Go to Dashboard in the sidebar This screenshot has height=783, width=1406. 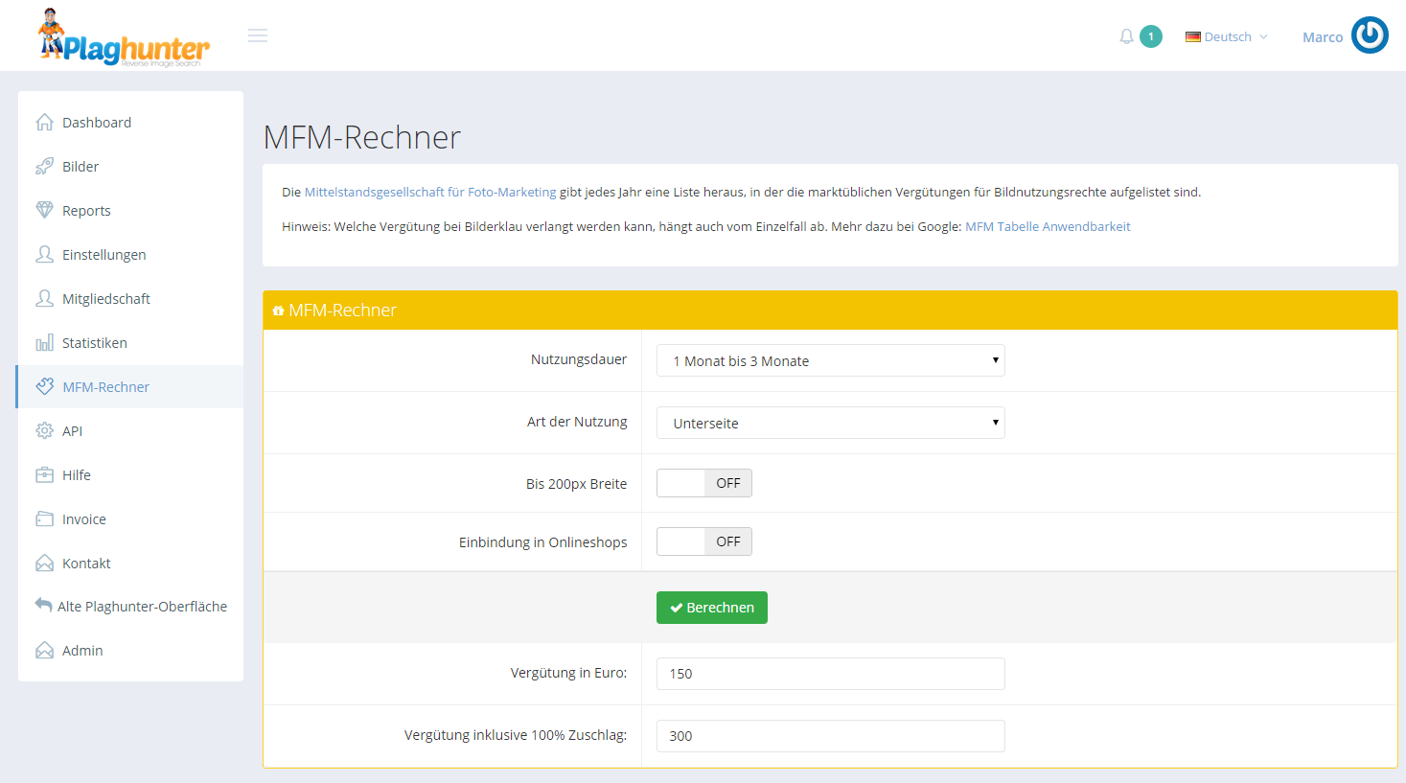(130, 122)
